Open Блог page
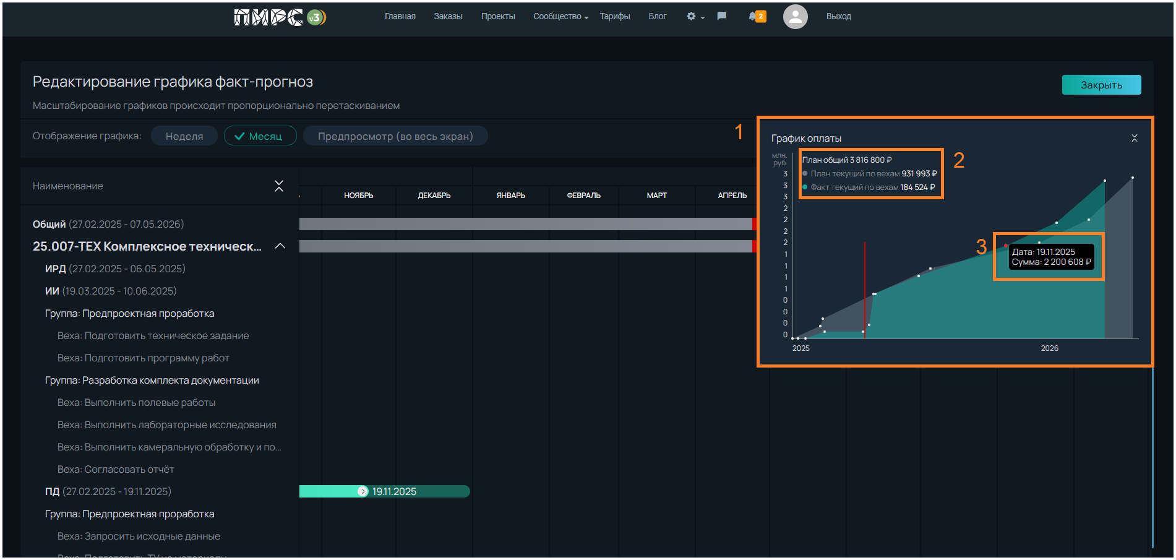This screenshot has width=1176, height=560. (658, 16)
